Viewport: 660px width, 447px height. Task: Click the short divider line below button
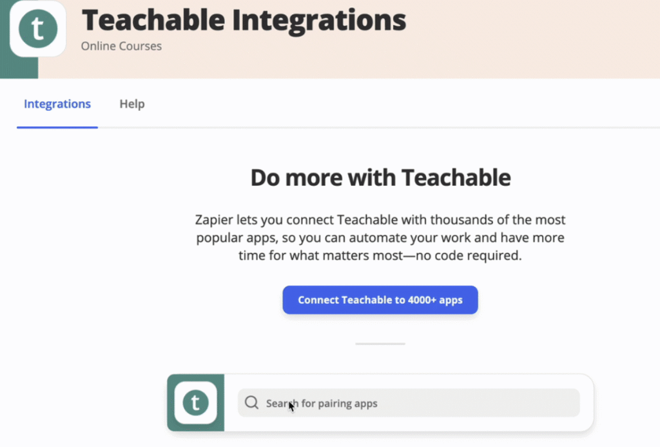coord(380,344)
